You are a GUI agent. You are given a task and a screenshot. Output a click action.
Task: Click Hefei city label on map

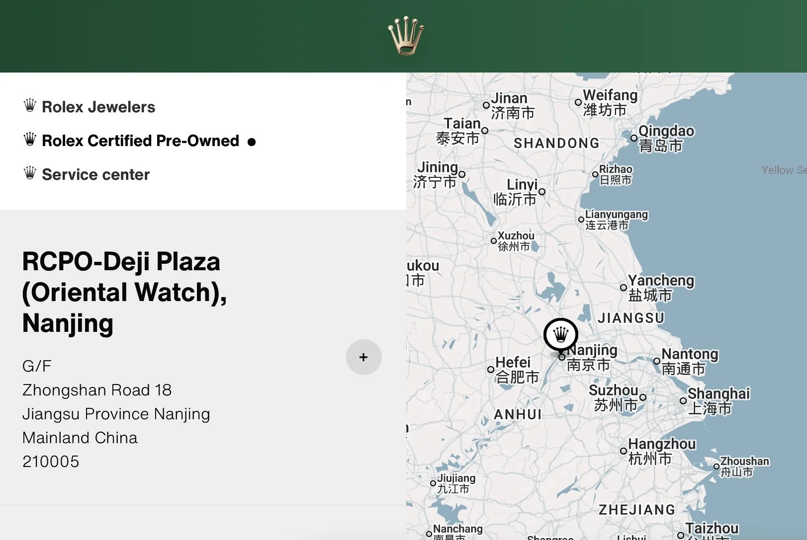(x=517, y=370)
